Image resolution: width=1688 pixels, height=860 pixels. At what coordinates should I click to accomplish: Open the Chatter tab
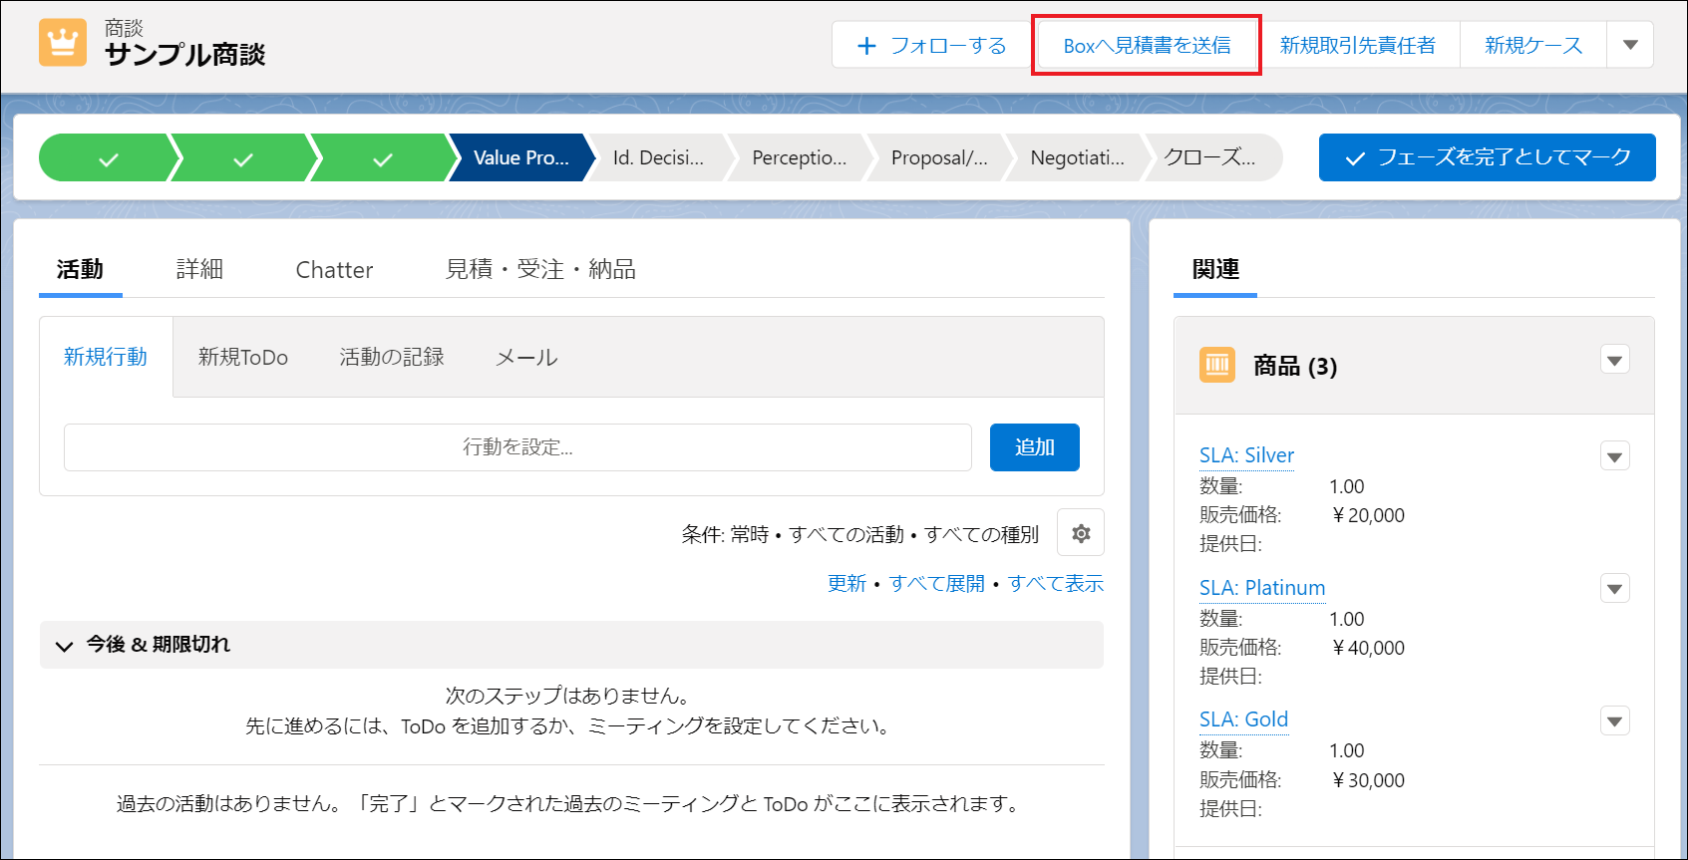tap(334, 270)
